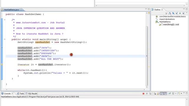Click package icon beside com.InterviewDot.modules.basics

pyautogui.click(x=157, y=16)
